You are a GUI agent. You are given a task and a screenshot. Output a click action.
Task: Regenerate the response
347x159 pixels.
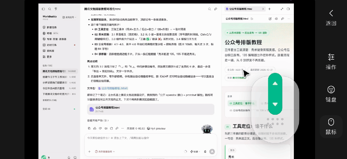(111, 128)
